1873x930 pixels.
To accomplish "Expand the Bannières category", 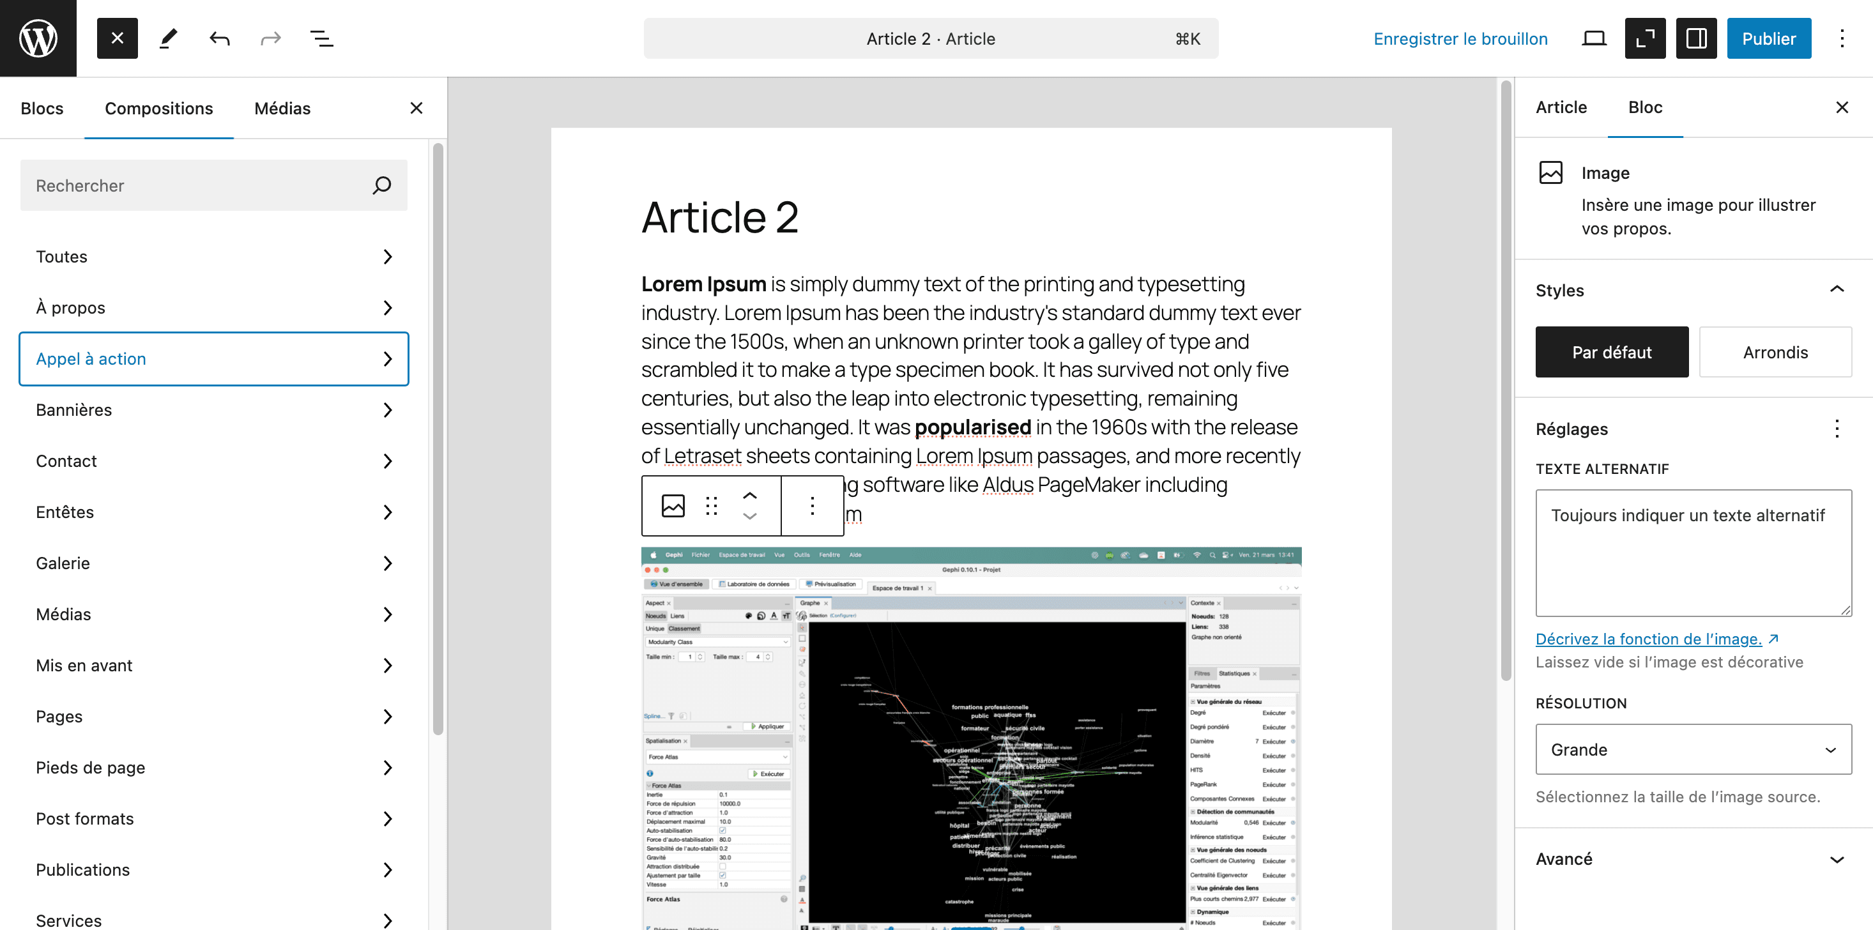I will click(214, 410).
